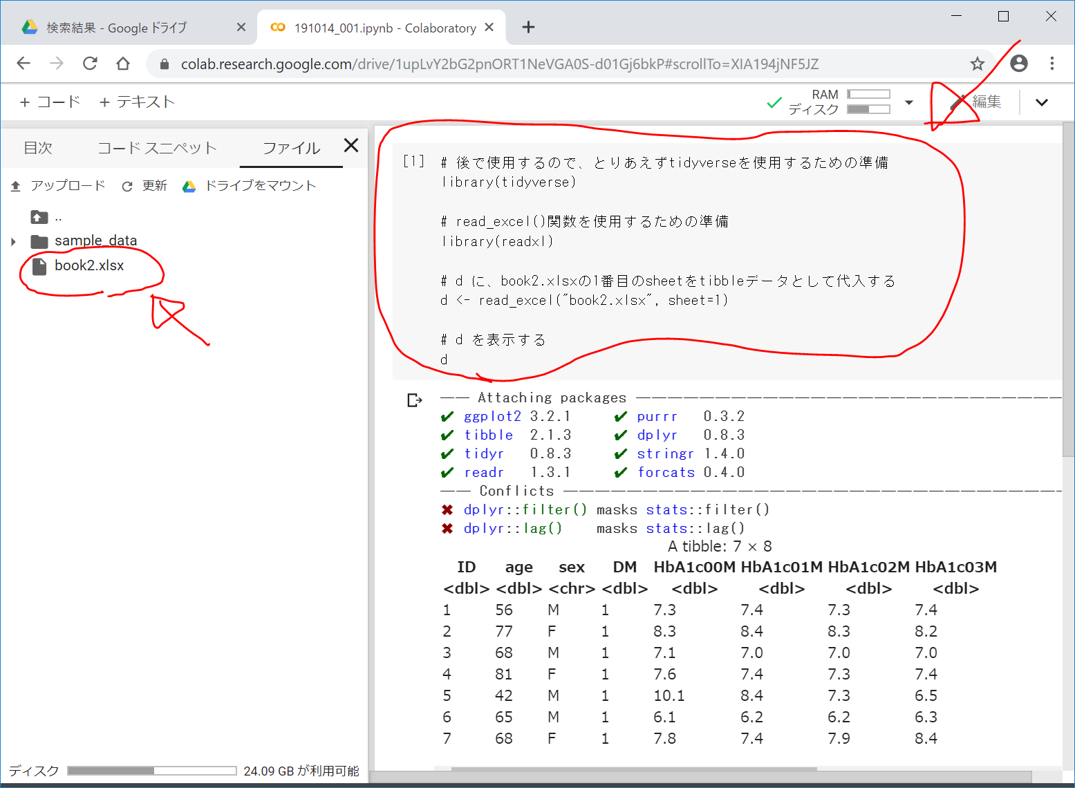Expand the sample_data folder

pyautogui.click(x=13, y=241)
